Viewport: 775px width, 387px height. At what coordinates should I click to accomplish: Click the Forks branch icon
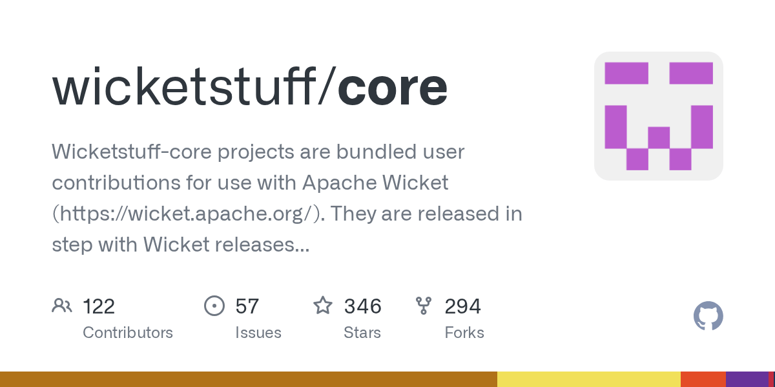click(424, 306)
